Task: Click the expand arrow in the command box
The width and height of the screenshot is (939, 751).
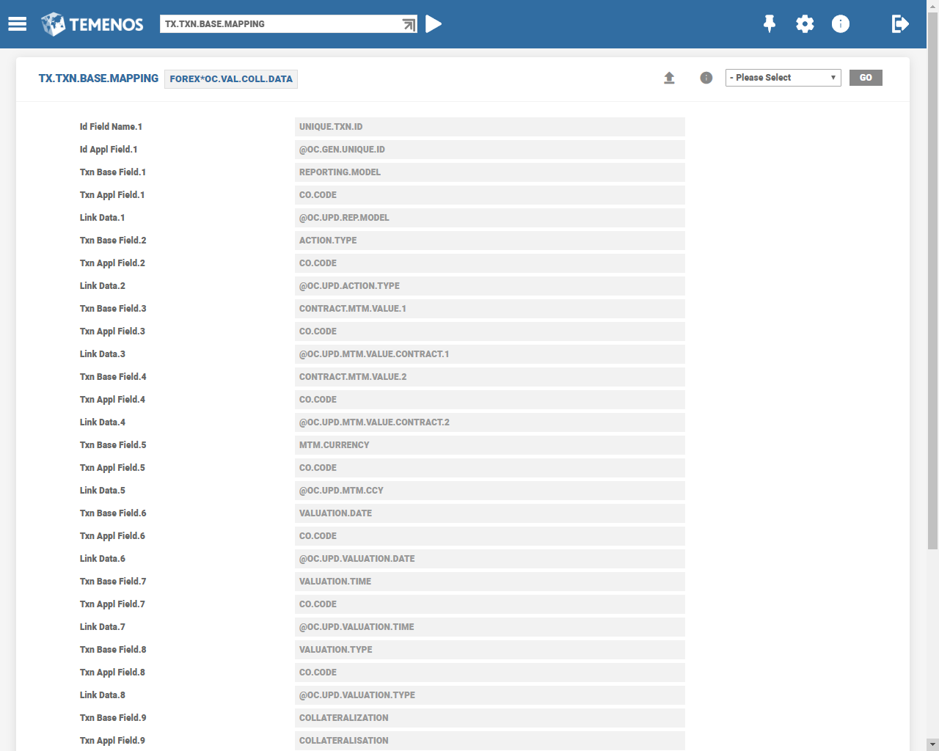Action: pos(409,25)
